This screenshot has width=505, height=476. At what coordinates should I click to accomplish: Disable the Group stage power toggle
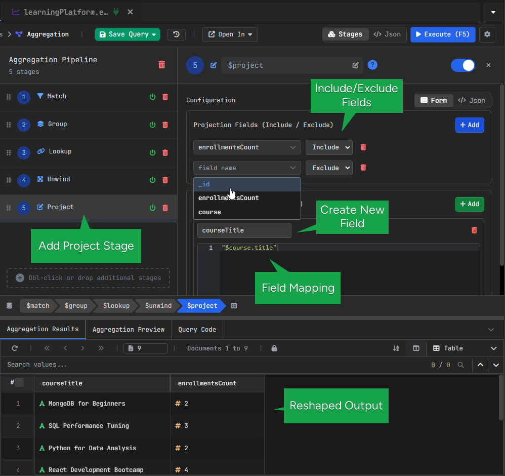coord(153,125)
